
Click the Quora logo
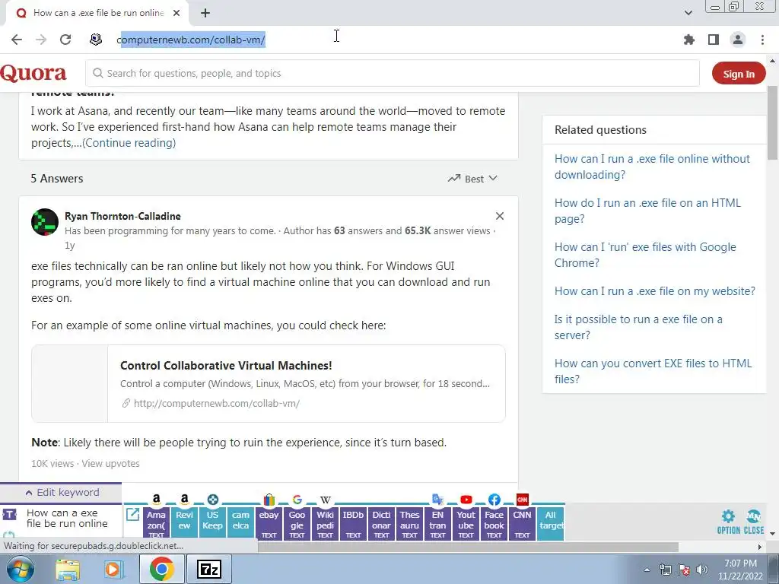[33, 74]
